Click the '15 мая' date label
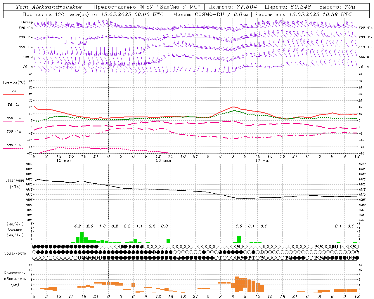374x299 pixels. point(64,161)
